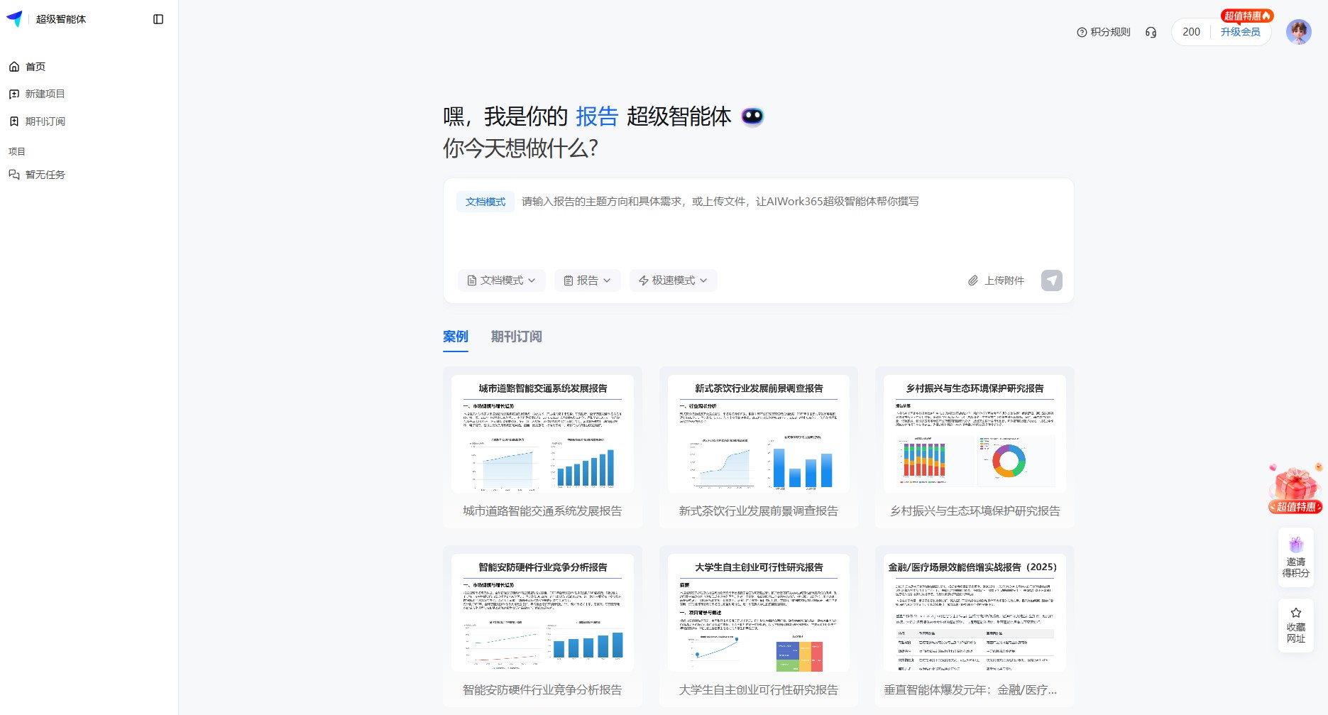Switch to the 期刊订阅 tab
This screenshot has width=1328, height=715.
click(517, 337)
